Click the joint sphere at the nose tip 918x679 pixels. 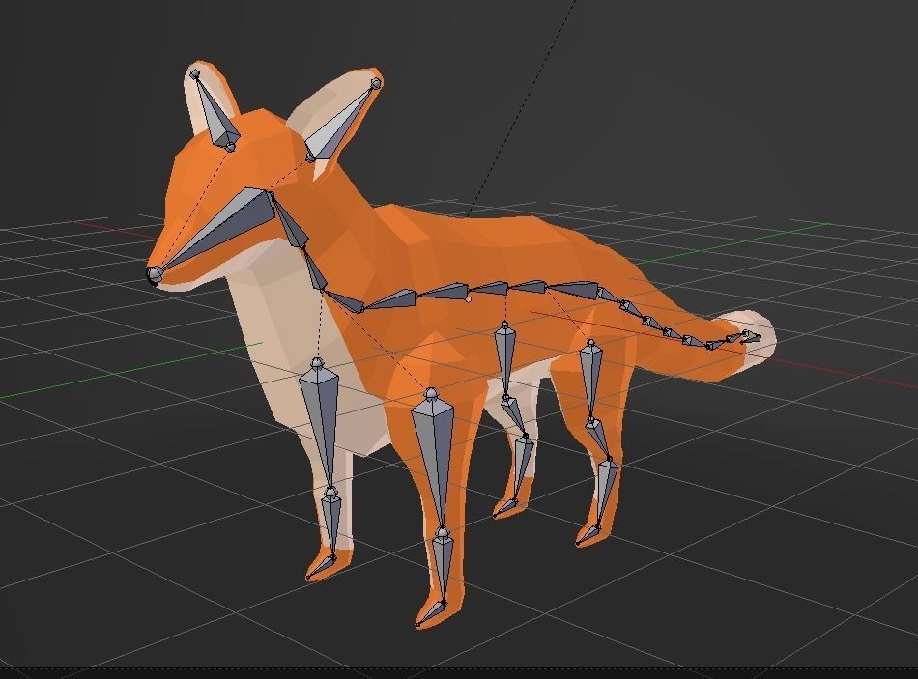pos(155,274)
